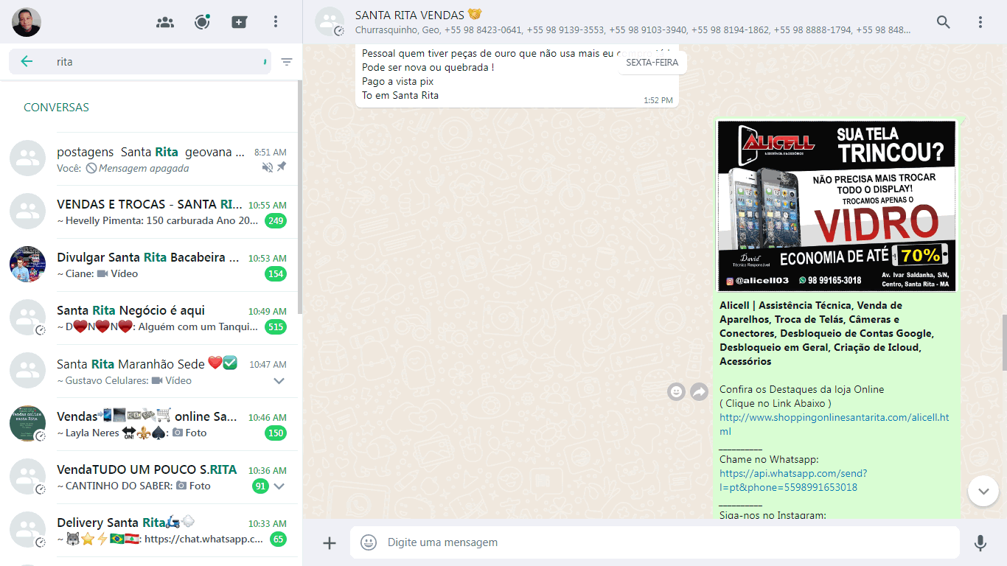Open the chat filter icon

287,62
